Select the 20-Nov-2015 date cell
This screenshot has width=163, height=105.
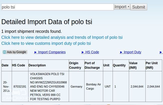point(7,86)
